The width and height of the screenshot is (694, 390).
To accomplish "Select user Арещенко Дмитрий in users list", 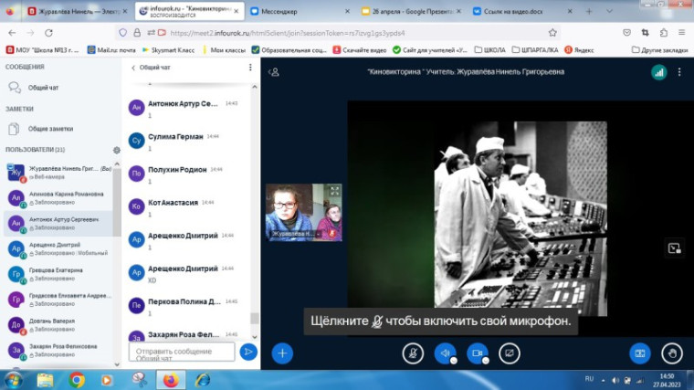I will (x=59, y=248).
